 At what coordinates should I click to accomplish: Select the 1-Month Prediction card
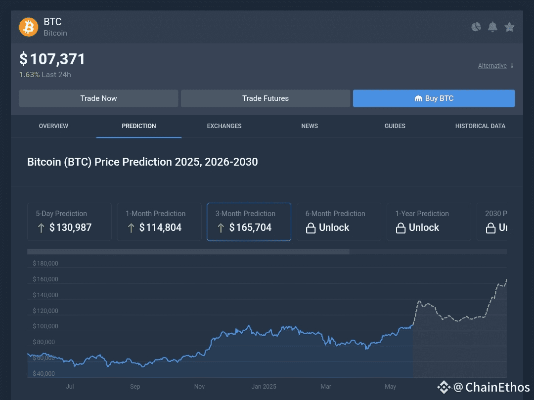click(x=159, y=222)
